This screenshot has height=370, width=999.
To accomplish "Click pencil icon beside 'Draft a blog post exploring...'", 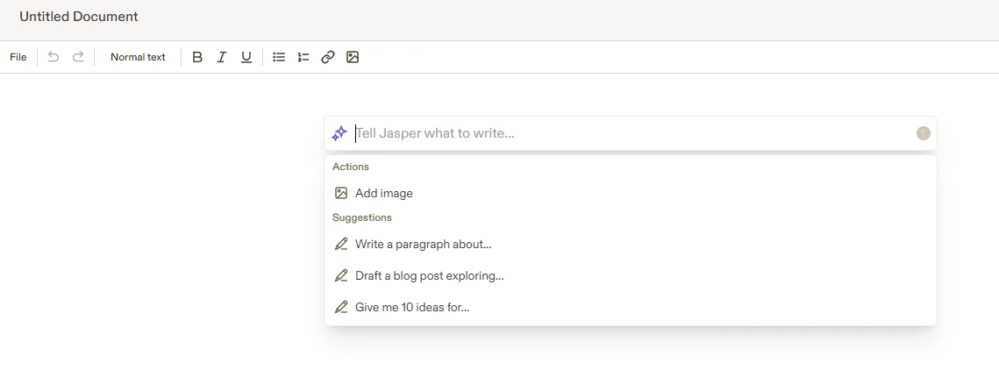I will click(341, 275).
